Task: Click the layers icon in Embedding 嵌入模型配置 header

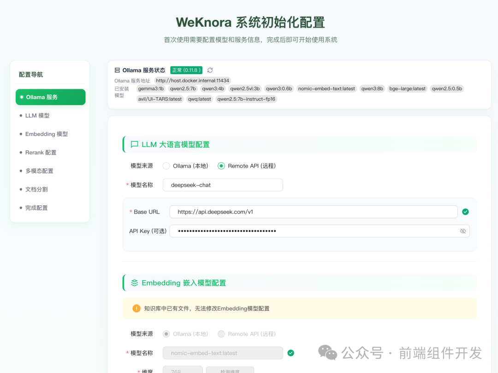Action: pyautogui.click(x=134, y=283)
